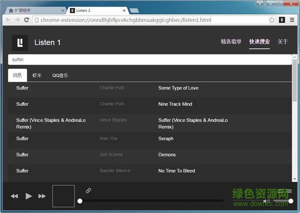
Task: Open the Listen 1 extension toolbar icon
Action: (x=282, y=20)
